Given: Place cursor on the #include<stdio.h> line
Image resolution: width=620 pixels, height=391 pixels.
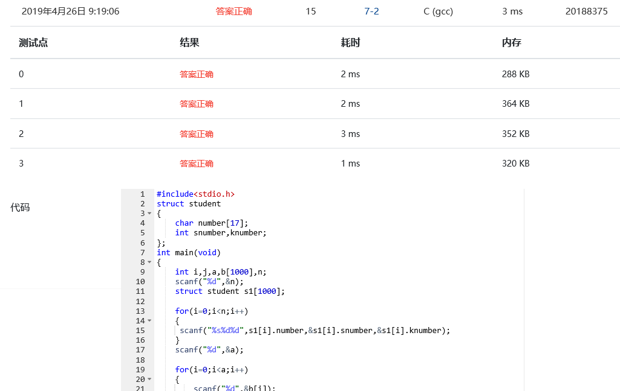Looking at the screenshot, I should (x=195, y=194).
